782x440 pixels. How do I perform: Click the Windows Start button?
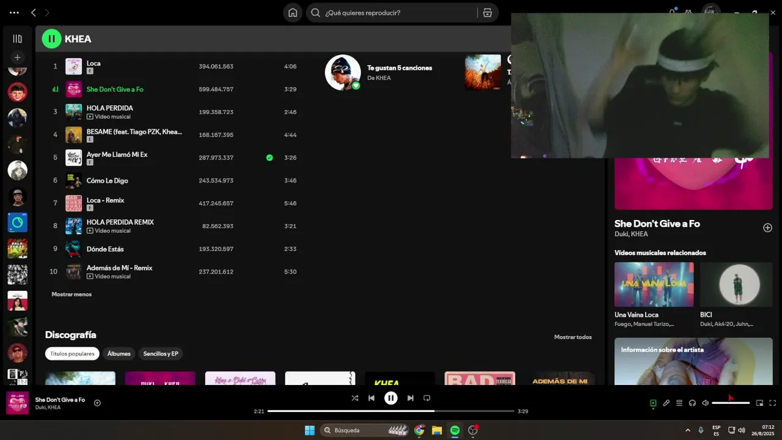click(310, 430)
